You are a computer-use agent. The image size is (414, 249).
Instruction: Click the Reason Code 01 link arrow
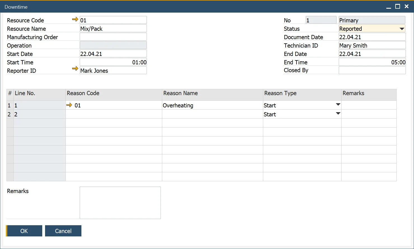(x=69, y=105)
